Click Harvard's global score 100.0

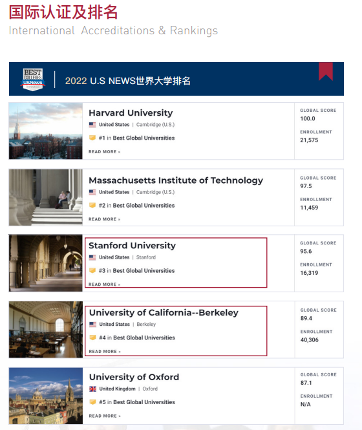[308, 118]
